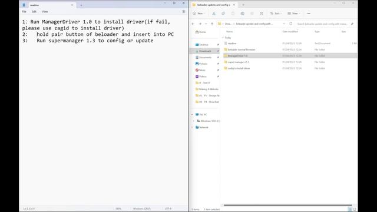The height and width of the screenshot is (212, 377).
Task: Click the Cut scissors icon in Explorer toolbar
Action: coord(214,14)
